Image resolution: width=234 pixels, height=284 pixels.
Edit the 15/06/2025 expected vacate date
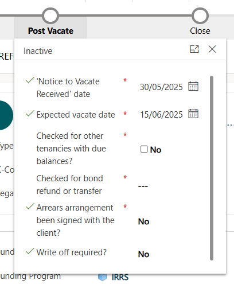[x=161, y=115]
